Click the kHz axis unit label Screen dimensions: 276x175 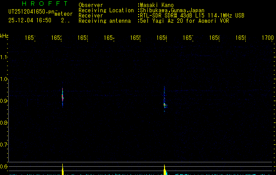click(4, 35)
